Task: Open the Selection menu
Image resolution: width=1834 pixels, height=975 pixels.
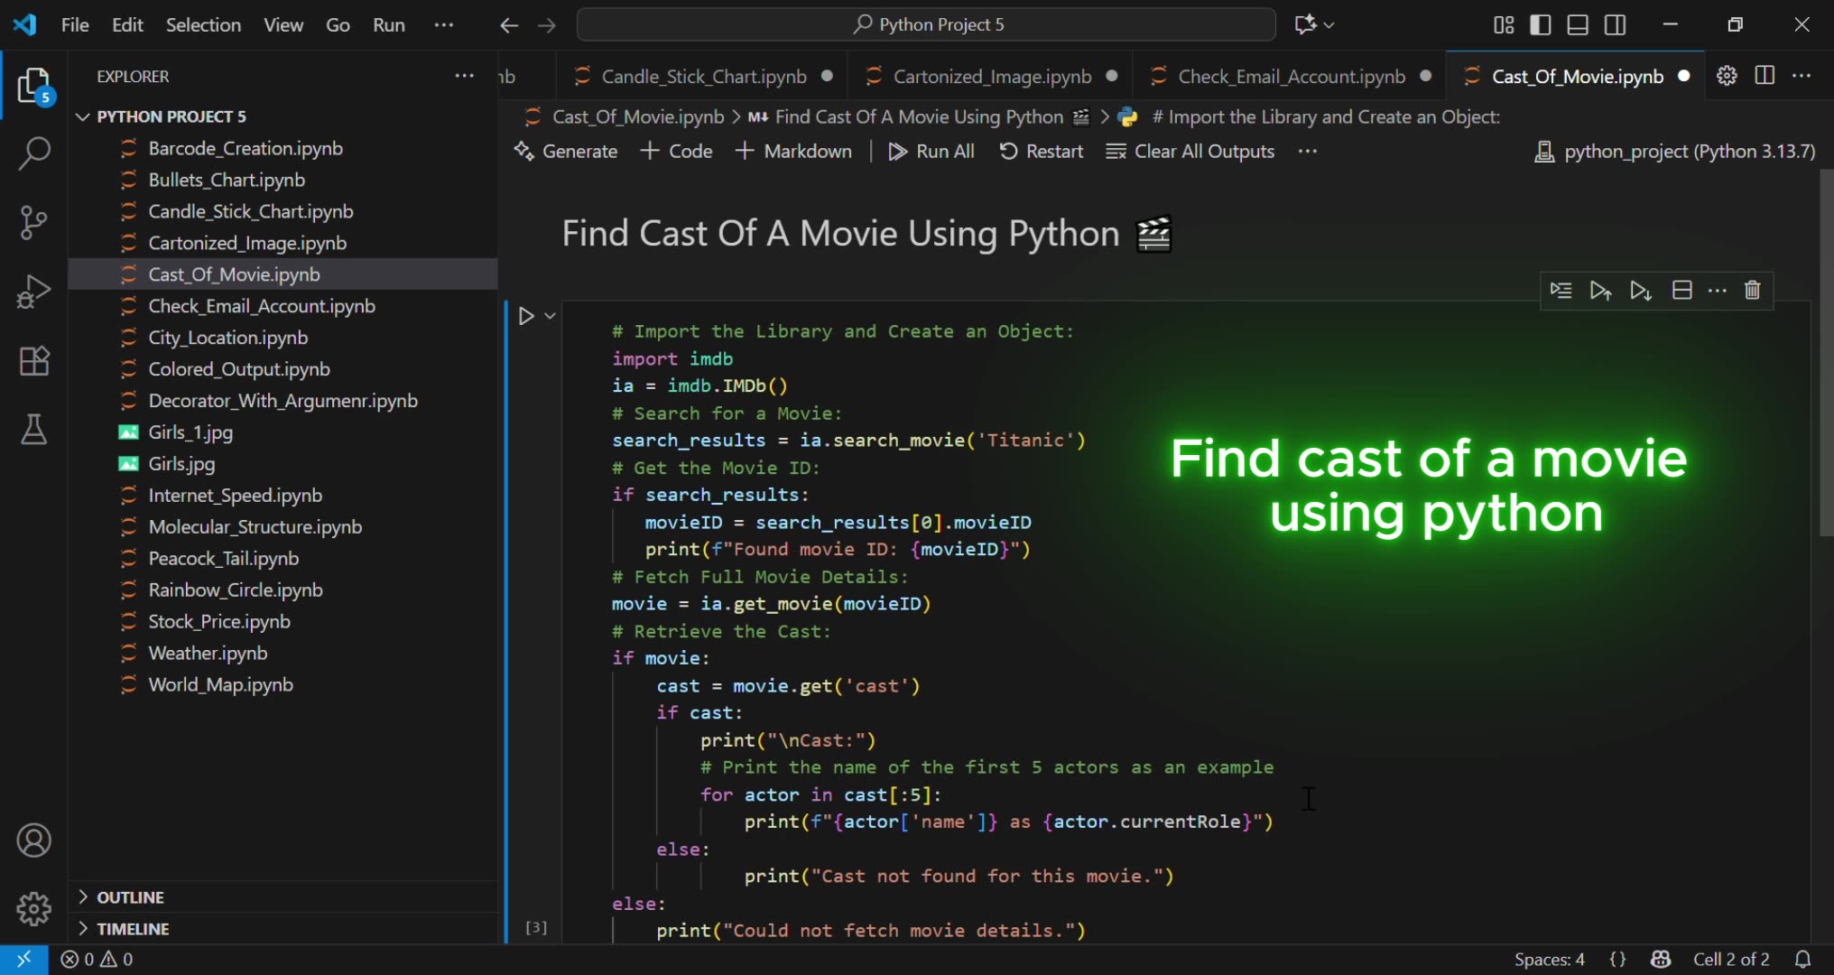Action: pyautogui.click(x=203, y=24)
